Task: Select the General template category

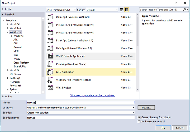Action: coord(17,47)
